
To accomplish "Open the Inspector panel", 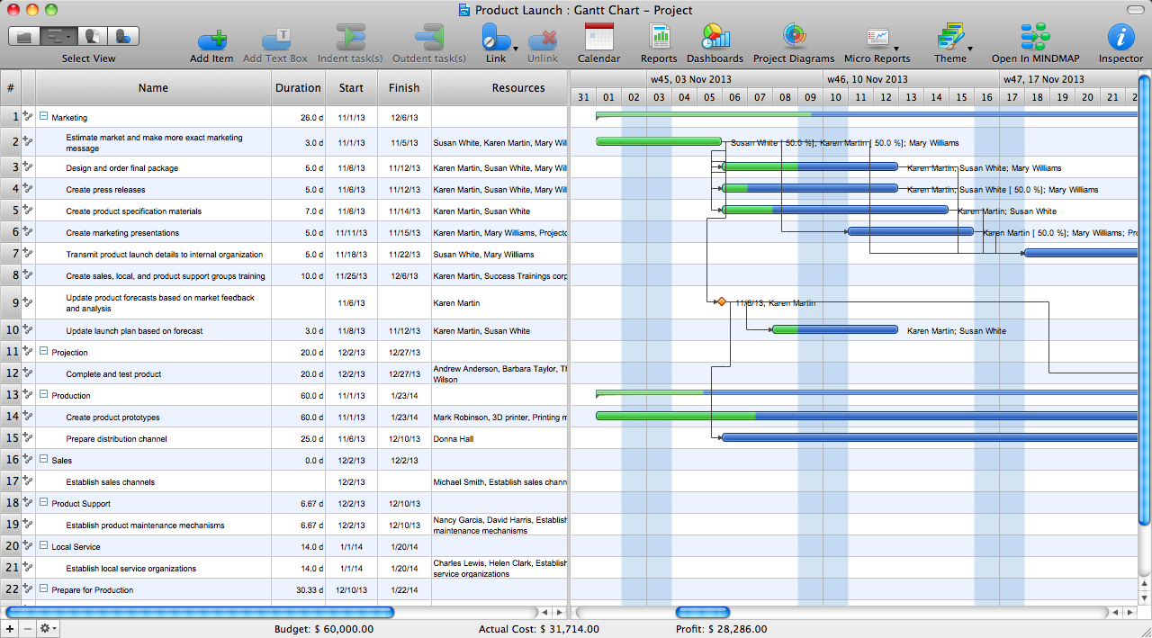I will coord(1120,37).
